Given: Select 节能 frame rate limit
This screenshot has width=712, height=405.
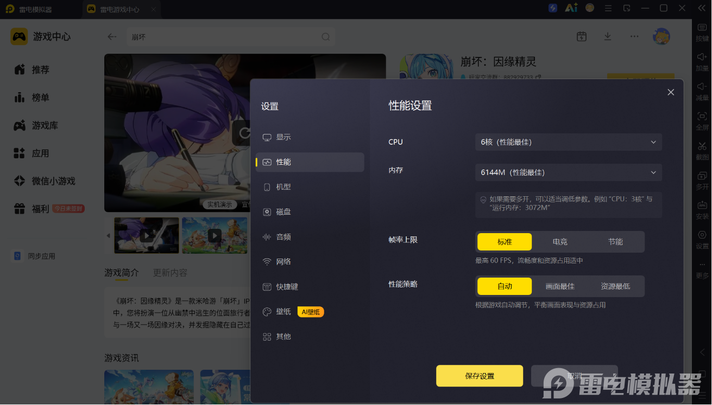Looking at the screenshot, I should pos(615,242).
